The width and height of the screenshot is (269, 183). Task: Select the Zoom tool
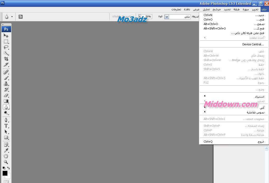click(x=6, y=162)
